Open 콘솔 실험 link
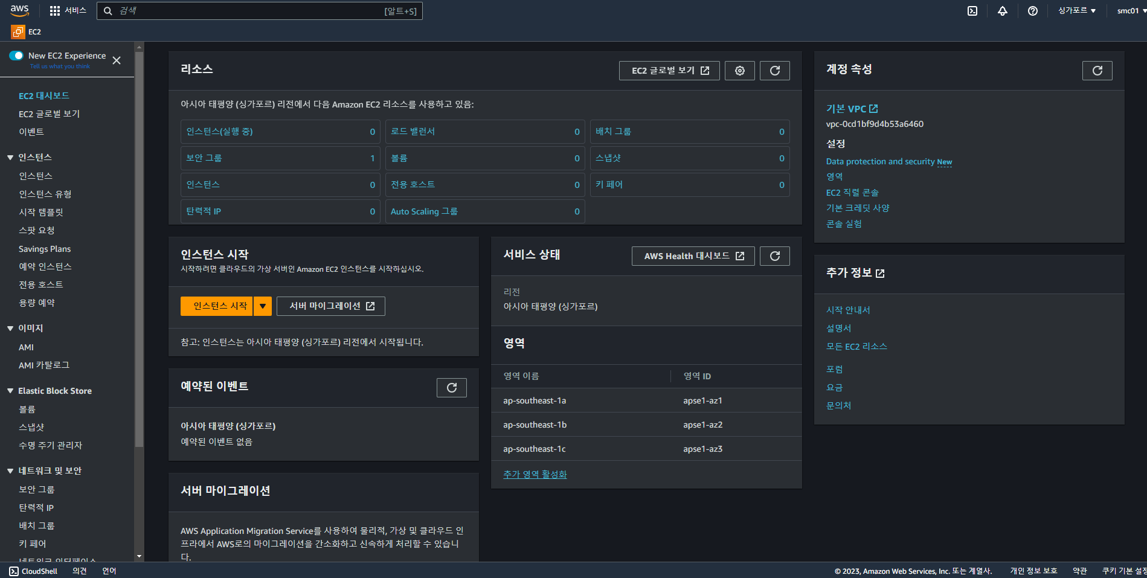The image size is (1147, 578). point(844,223)
